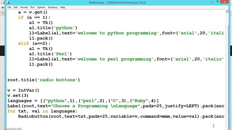Click the back arrow in background window
The image size is (232, 130).
click(3, 8)
